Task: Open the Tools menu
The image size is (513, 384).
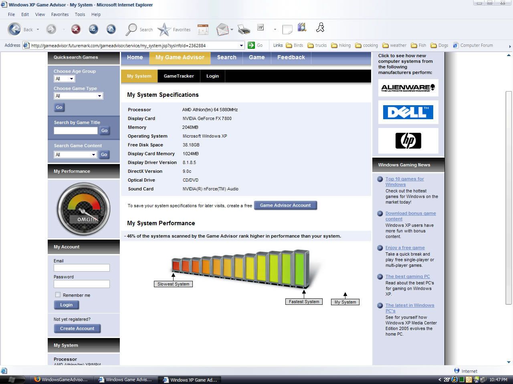Action: point(80,14)
